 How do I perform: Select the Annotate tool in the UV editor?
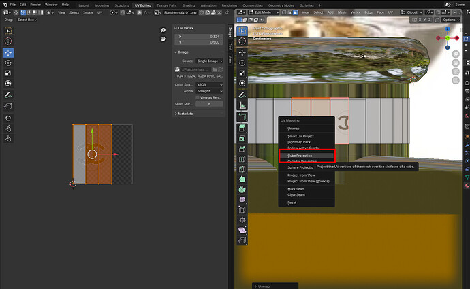(x=8, y=95)
